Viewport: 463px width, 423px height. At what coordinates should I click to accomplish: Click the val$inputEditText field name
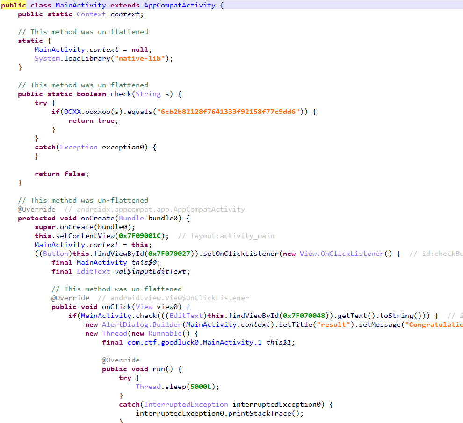point(150,271)
